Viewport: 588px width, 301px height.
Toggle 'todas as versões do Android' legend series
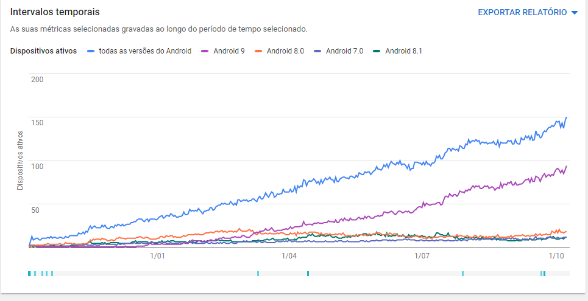[145, 51]
